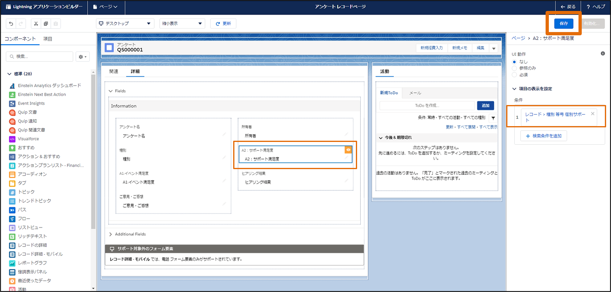Select トレンドトピック component

click(x=30, y=201)
